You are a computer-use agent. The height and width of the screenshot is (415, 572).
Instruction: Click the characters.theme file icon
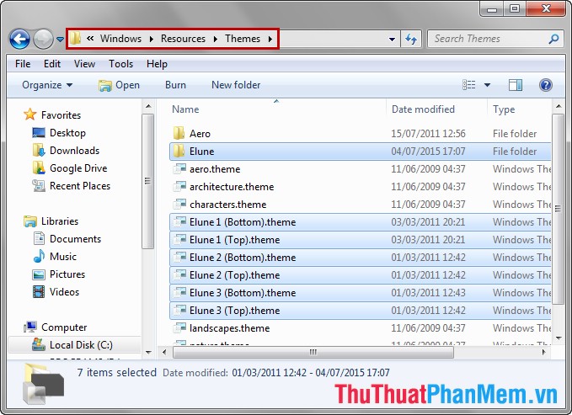click(179, 205)
